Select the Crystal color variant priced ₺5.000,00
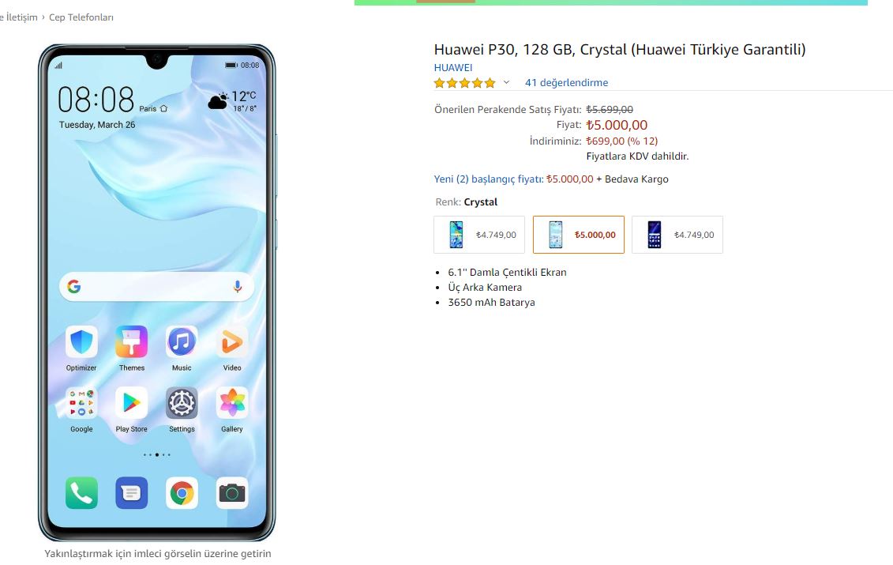 point(579,235)
